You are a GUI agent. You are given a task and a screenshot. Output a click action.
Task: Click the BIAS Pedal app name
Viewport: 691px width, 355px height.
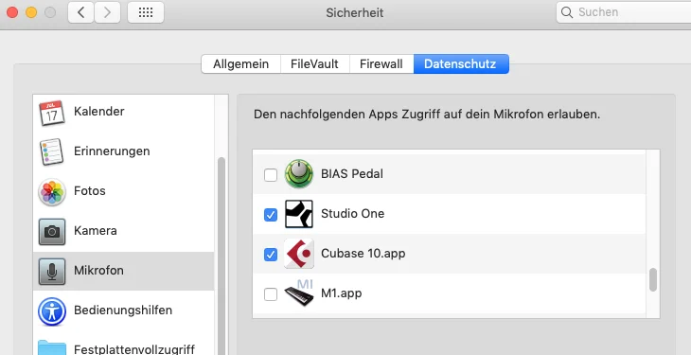352,174
